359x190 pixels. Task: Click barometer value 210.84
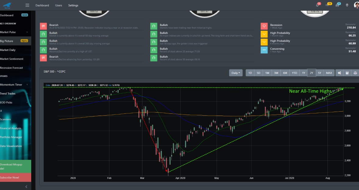pos(351,28)
